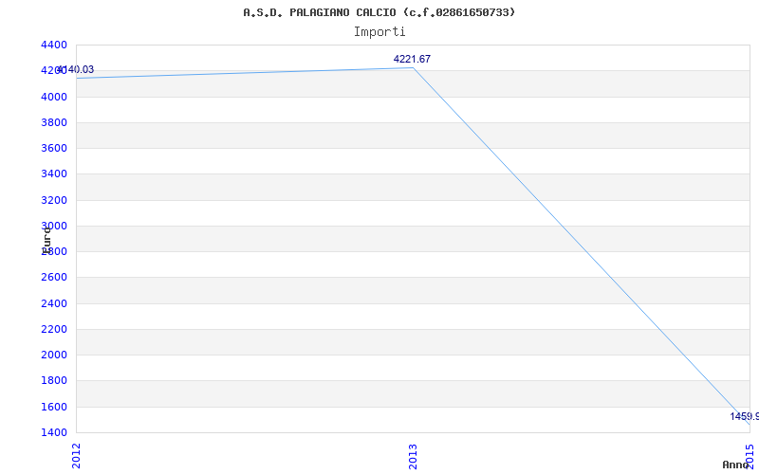
Task: Click the 3200 y-axis value
Action: coord(54,200)
